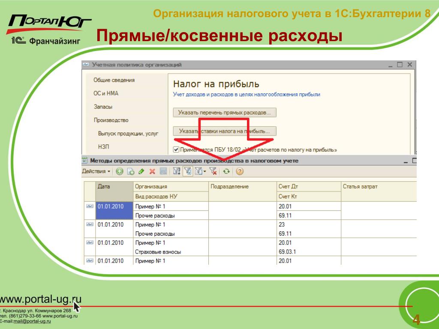Toggle Применяется ПБУ 18/02 checkbox
This screenshot has height=329, width=439.
click(176, 150)
